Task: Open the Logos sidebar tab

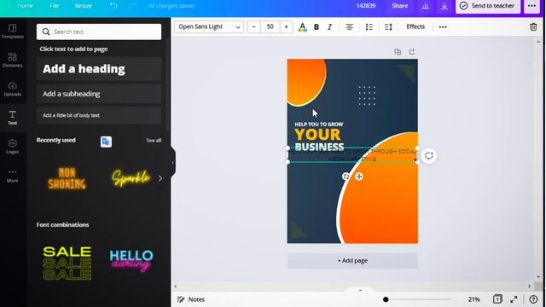Action: (x=13, y=147)
